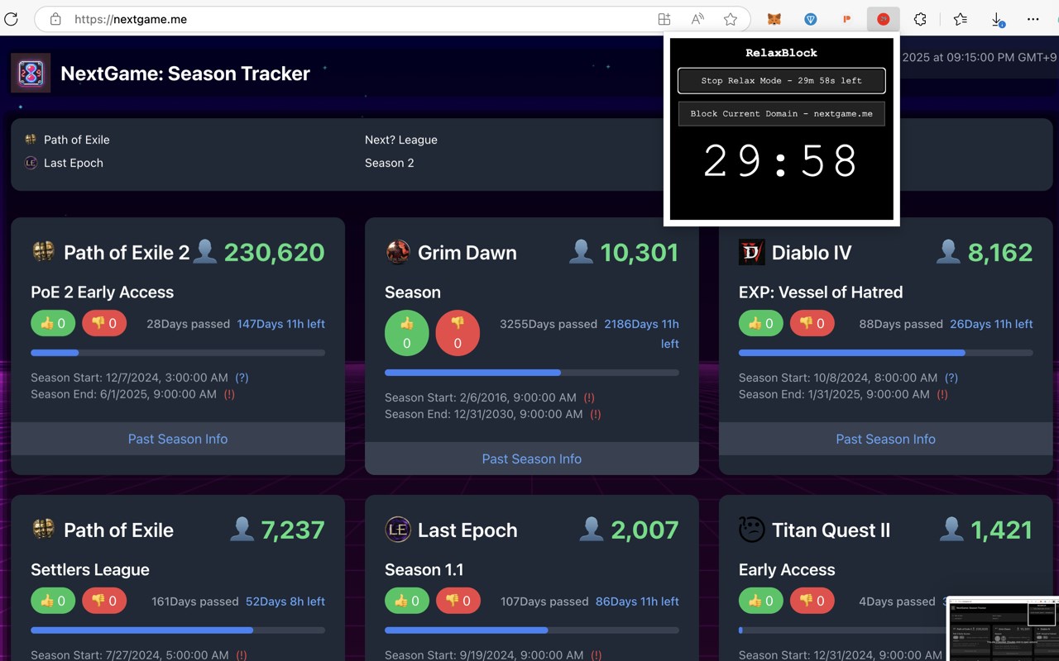The height and width of the screenshot is (661, 1059).
Task: Click (!) next to Grim Dawn season start
Action: point(589,397)
